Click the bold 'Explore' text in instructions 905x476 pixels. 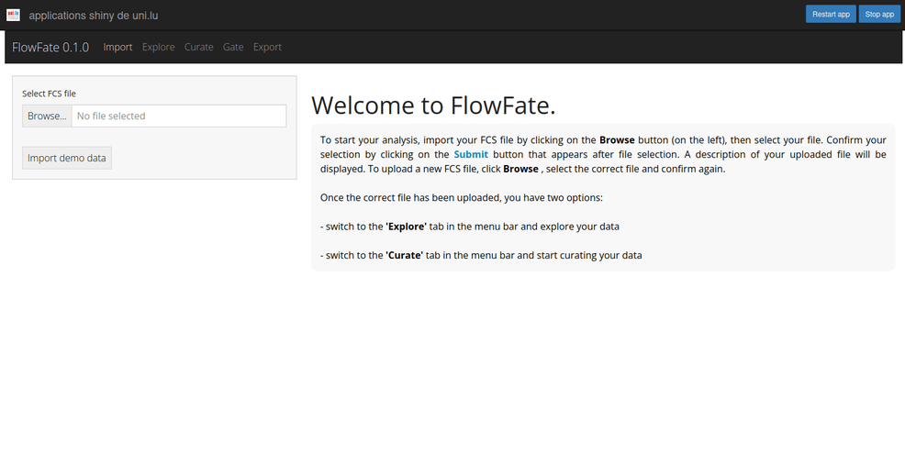coord(406,227)
